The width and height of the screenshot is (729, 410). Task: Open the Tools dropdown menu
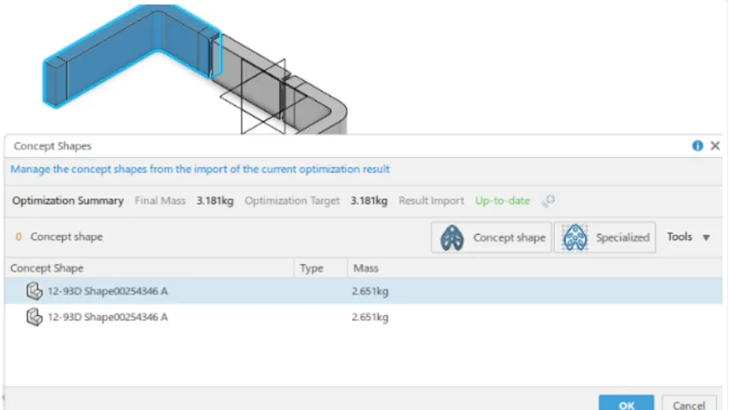688,237
